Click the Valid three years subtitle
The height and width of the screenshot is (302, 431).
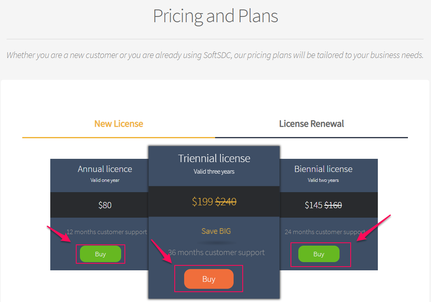coord(214,172)
